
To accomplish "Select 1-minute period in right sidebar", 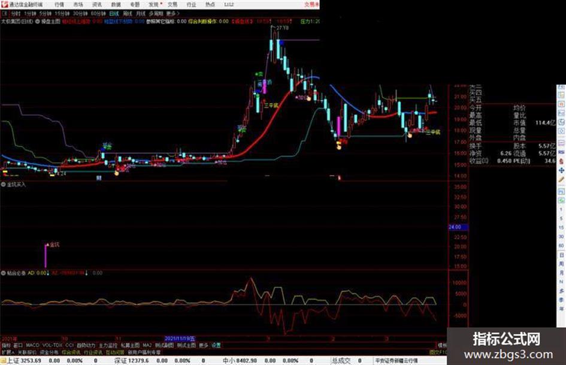I will [561, 210].
